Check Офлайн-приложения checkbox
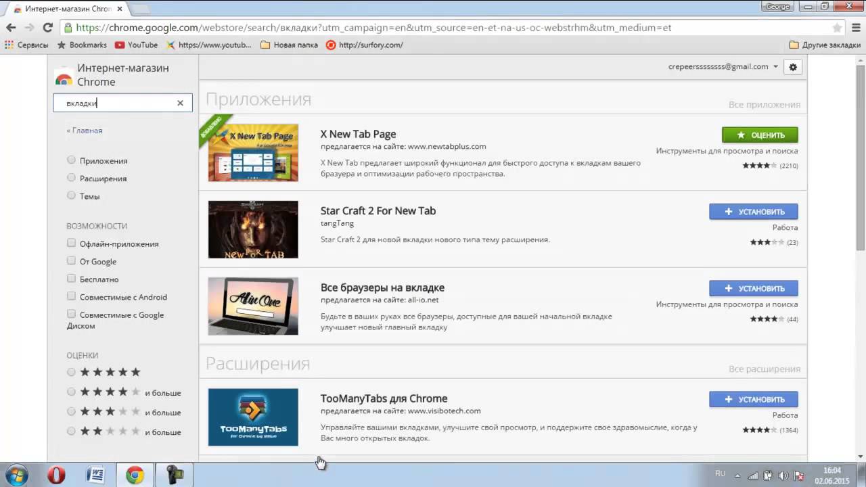Image resolution: width=866 pixels, height=487 pixels. coord(71,243)
